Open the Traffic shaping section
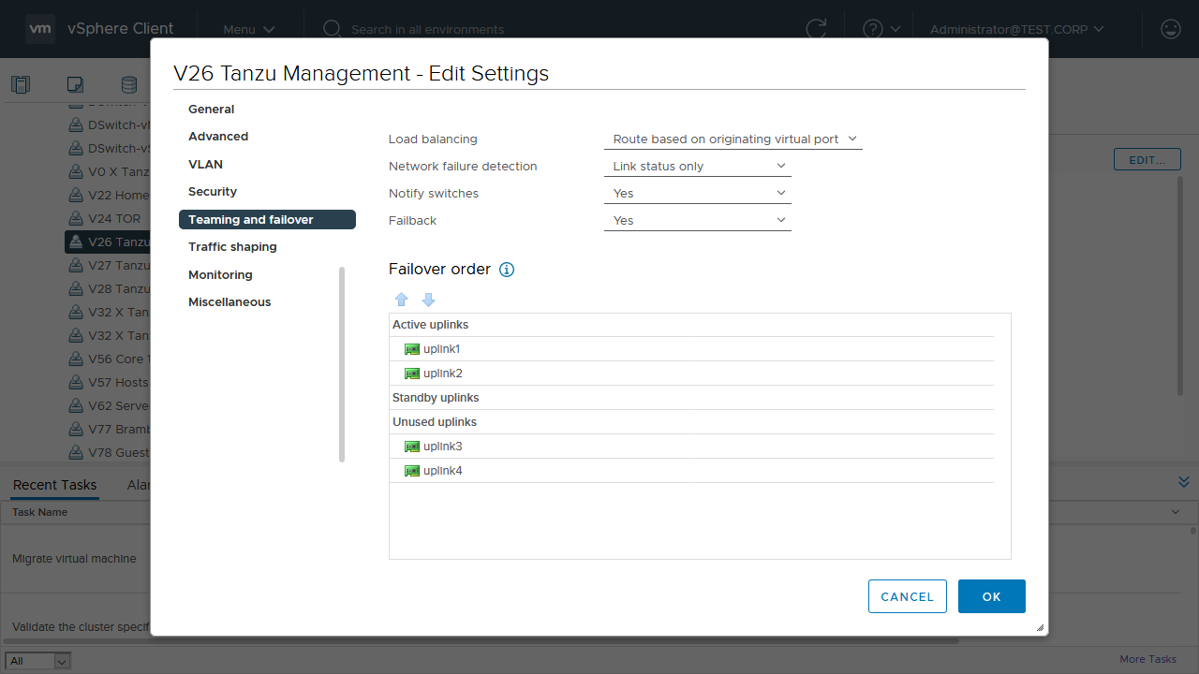Viewport: 1199px width, 674px height. pyautogui.click(x=232, y=247)
